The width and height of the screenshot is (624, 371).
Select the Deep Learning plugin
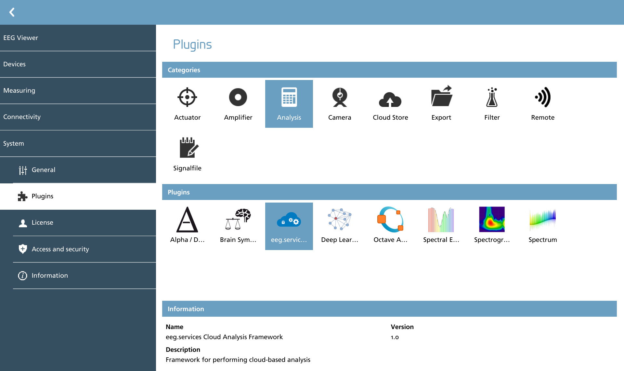point(340,226)
